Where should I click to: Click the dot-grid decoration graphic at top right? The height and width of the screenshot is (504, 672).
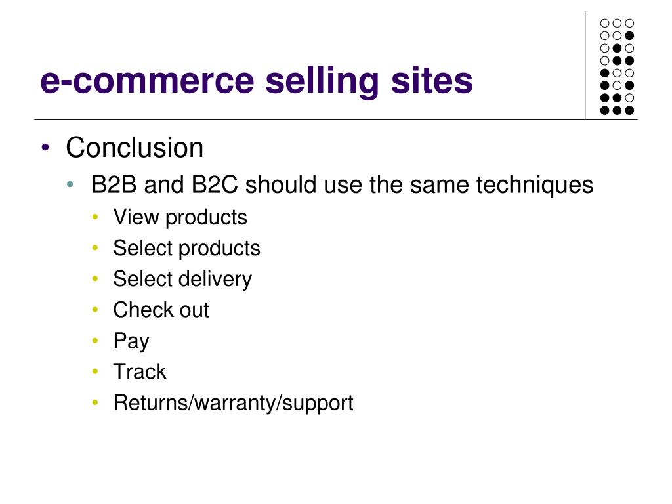617,67
